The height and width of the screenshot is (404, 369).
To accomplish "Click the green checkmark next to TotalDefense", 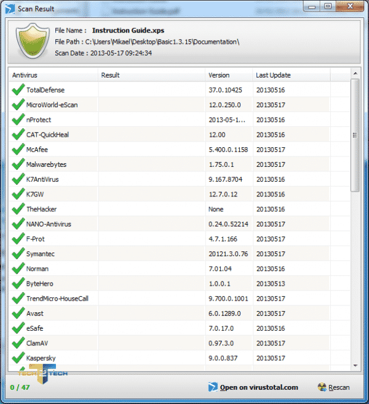I will tap(18, 90).
